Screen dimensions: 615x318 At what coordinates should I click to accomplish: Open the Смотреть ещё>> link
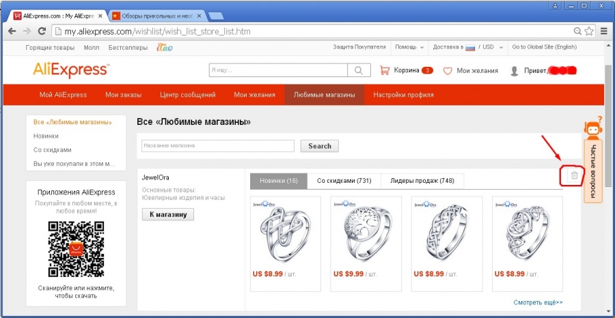(538, 302)
